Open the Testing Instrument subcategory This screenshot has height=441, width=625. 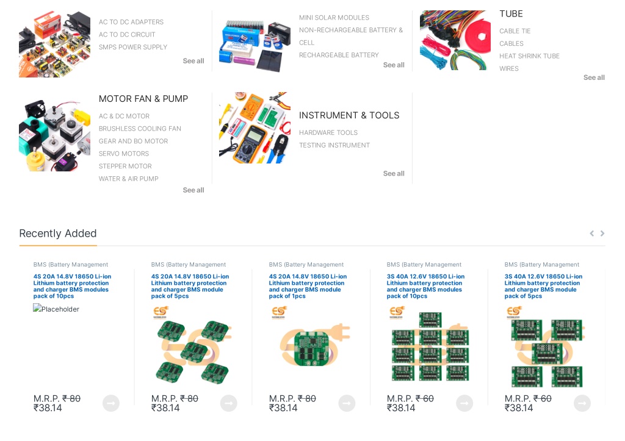334,145
